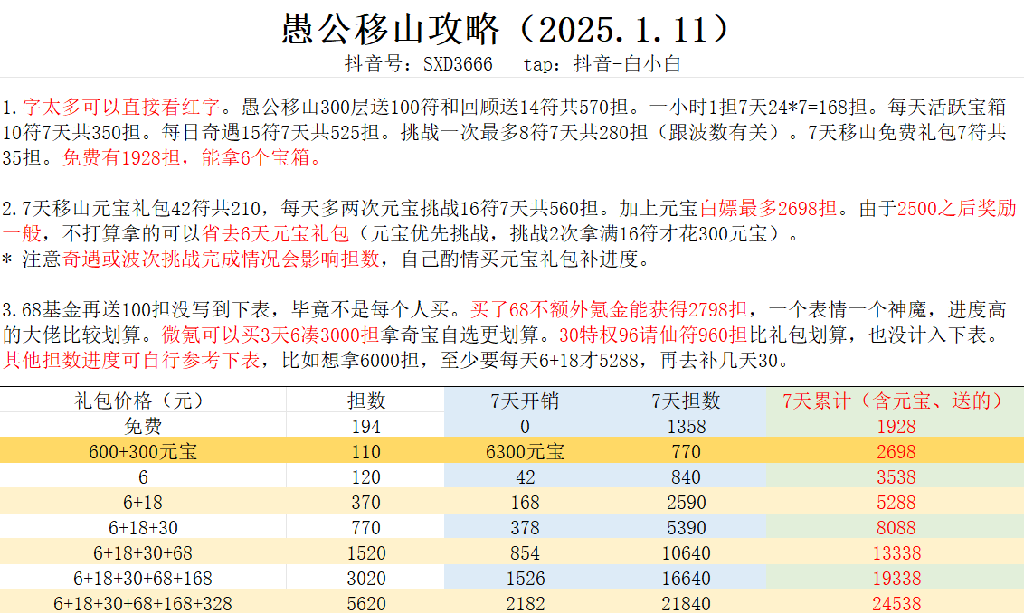Click the red text 奇遇或波次挑战完成情况会影响担数
1024x613 pixels.
[x=221, y=259]
